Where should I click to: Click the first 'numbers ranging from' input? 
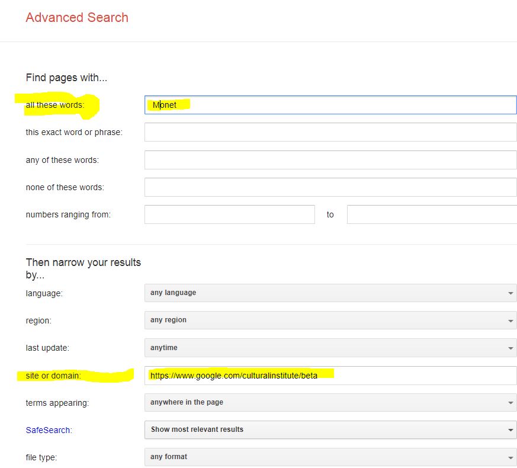click(x=229, y=214)
